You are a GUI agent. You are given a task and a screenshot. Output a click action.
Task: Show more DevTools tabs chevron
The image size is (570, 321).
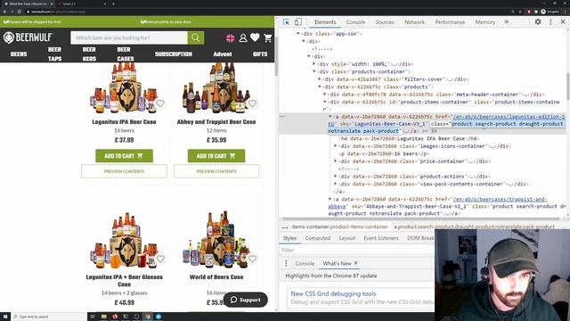coord(507,21)
